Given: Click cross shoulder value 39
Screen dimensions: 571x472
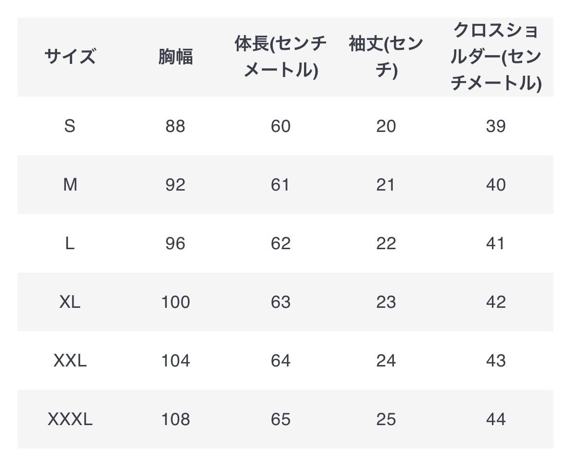Looking at the screenshot, I should (x=495, y=127).
